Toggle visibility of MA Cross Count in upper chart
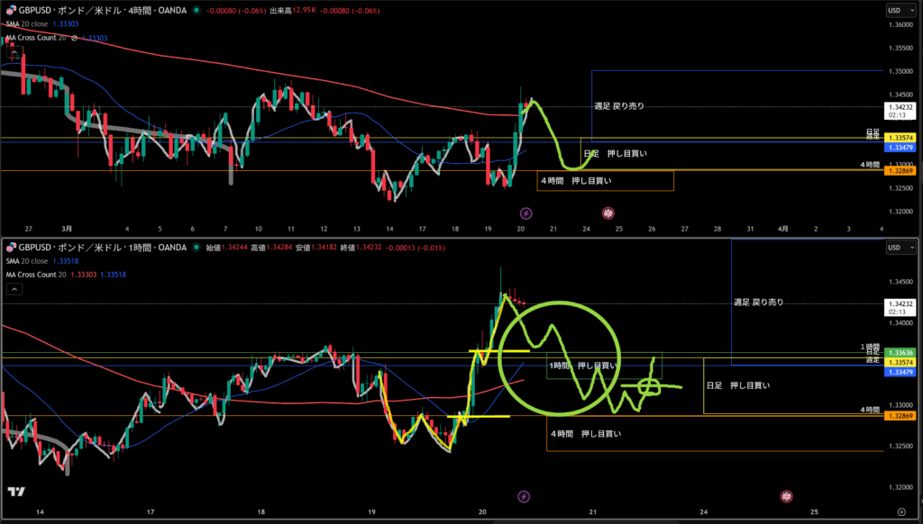The image size is (923, 524). (74, 39)
